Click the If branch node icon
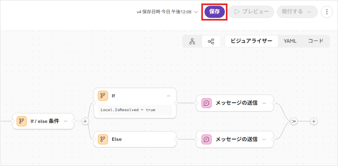 tap(103, 96)
